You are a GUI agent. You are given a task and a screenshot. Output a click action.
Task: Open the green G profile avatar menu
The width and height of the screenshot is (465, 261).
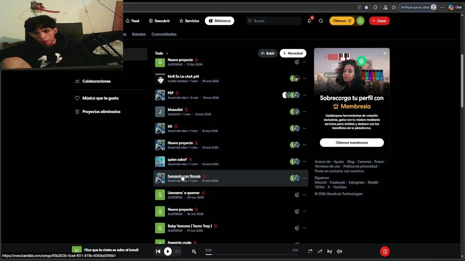pos(360,21)
